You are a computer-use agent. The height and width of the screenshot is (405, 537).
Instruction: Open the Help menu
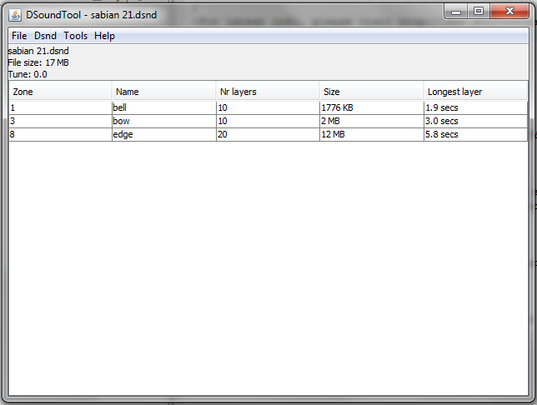(x=104, y=36)
